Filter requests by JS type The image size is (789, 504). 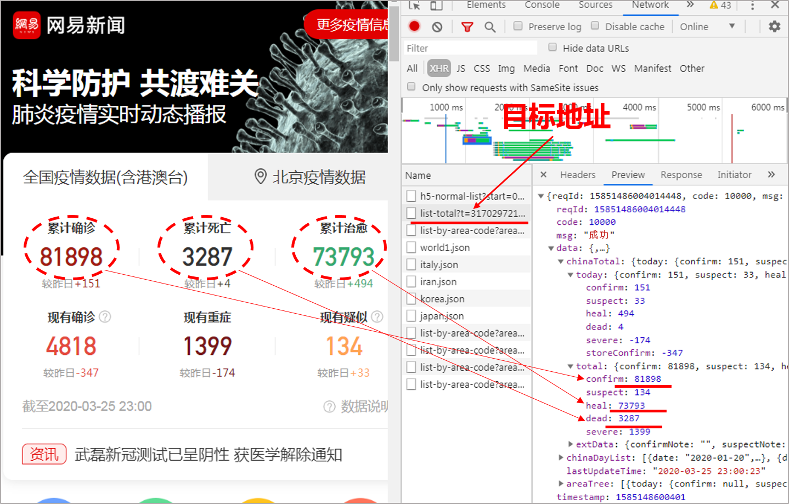(x=461, y=68)
